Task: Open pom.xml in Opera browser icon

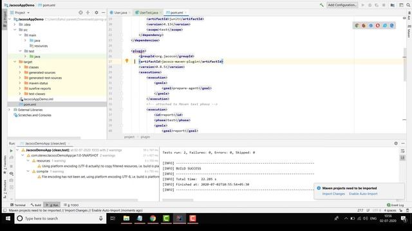Action: 378,26
